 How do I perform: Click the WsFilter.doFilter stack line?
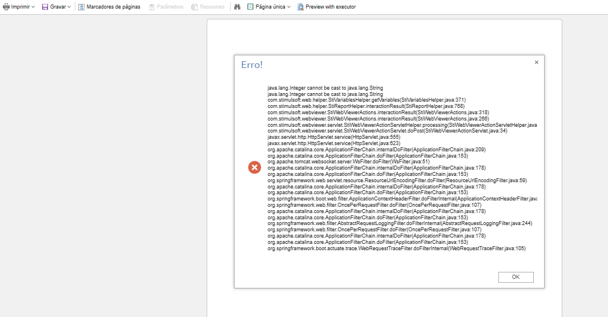tap(349, 162)
